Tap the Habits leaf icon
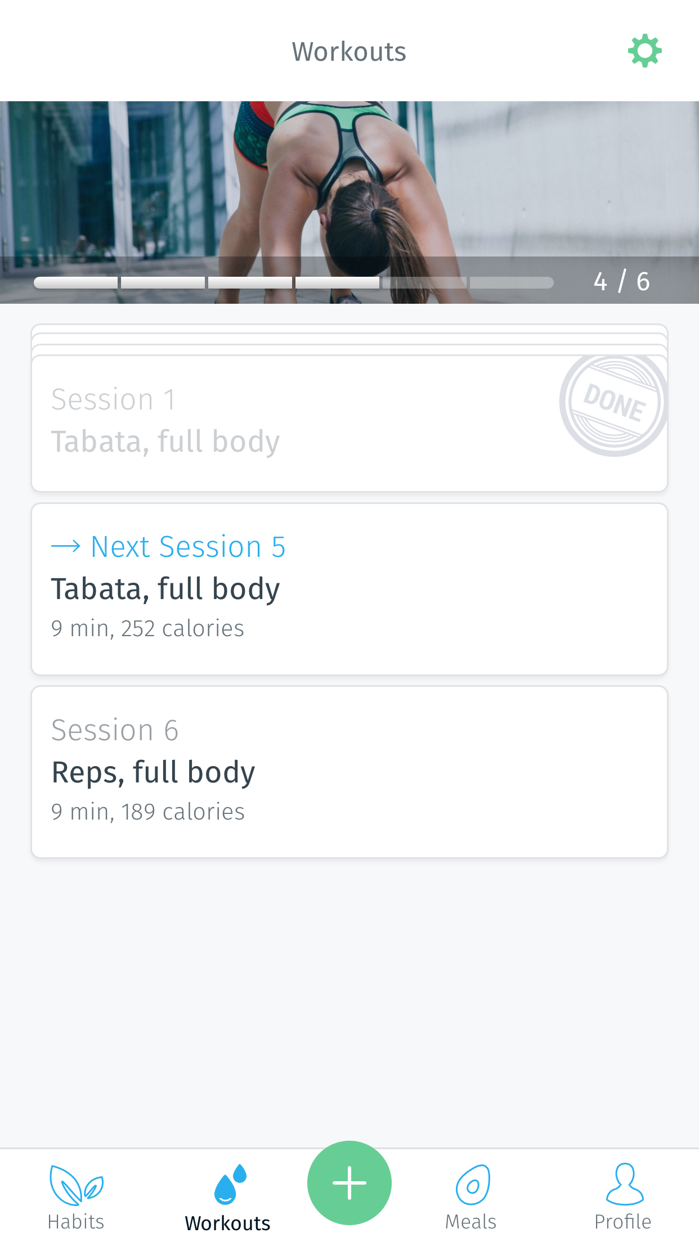The width and height of the screenshot is (699, 1242). [76, 1184]
